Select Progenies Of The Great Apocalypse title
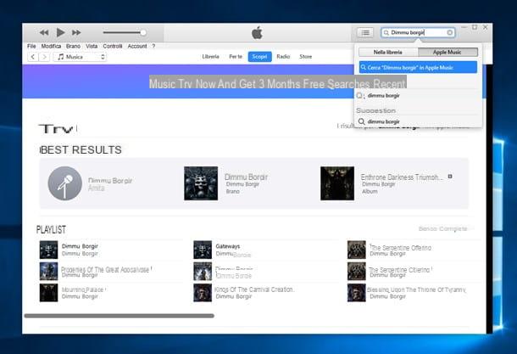517x354 pixels. pyautogui.click(x=105, y=269)
